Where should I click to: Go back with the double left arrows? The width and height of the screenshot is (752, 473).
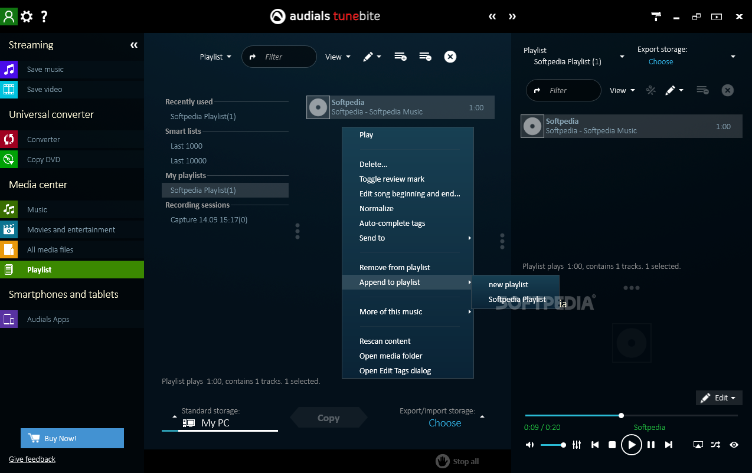pos(492,17)
